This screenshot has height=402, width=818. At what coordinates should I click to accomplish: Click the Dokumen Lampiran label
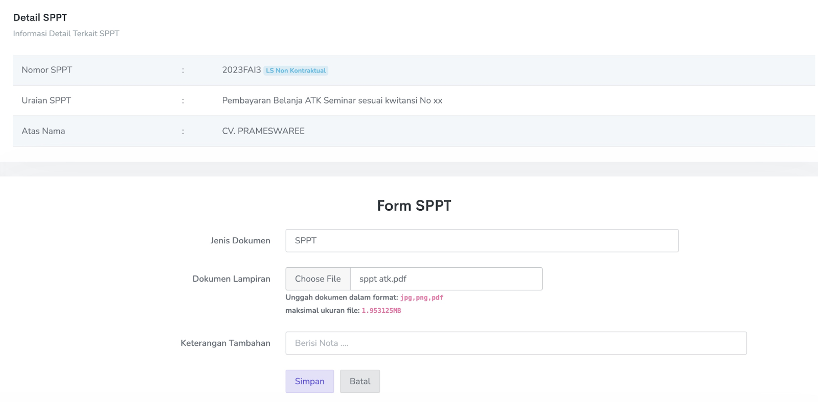(231, 279)
